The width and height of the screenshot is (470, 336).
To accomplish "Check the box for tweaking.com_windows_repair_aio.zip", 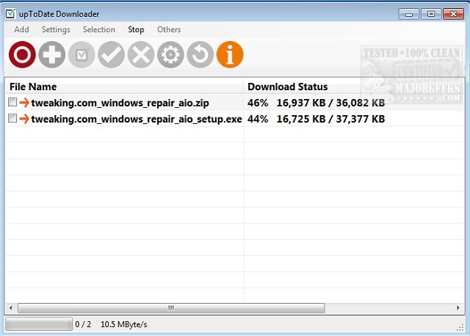I will click(x=12, y=103).
